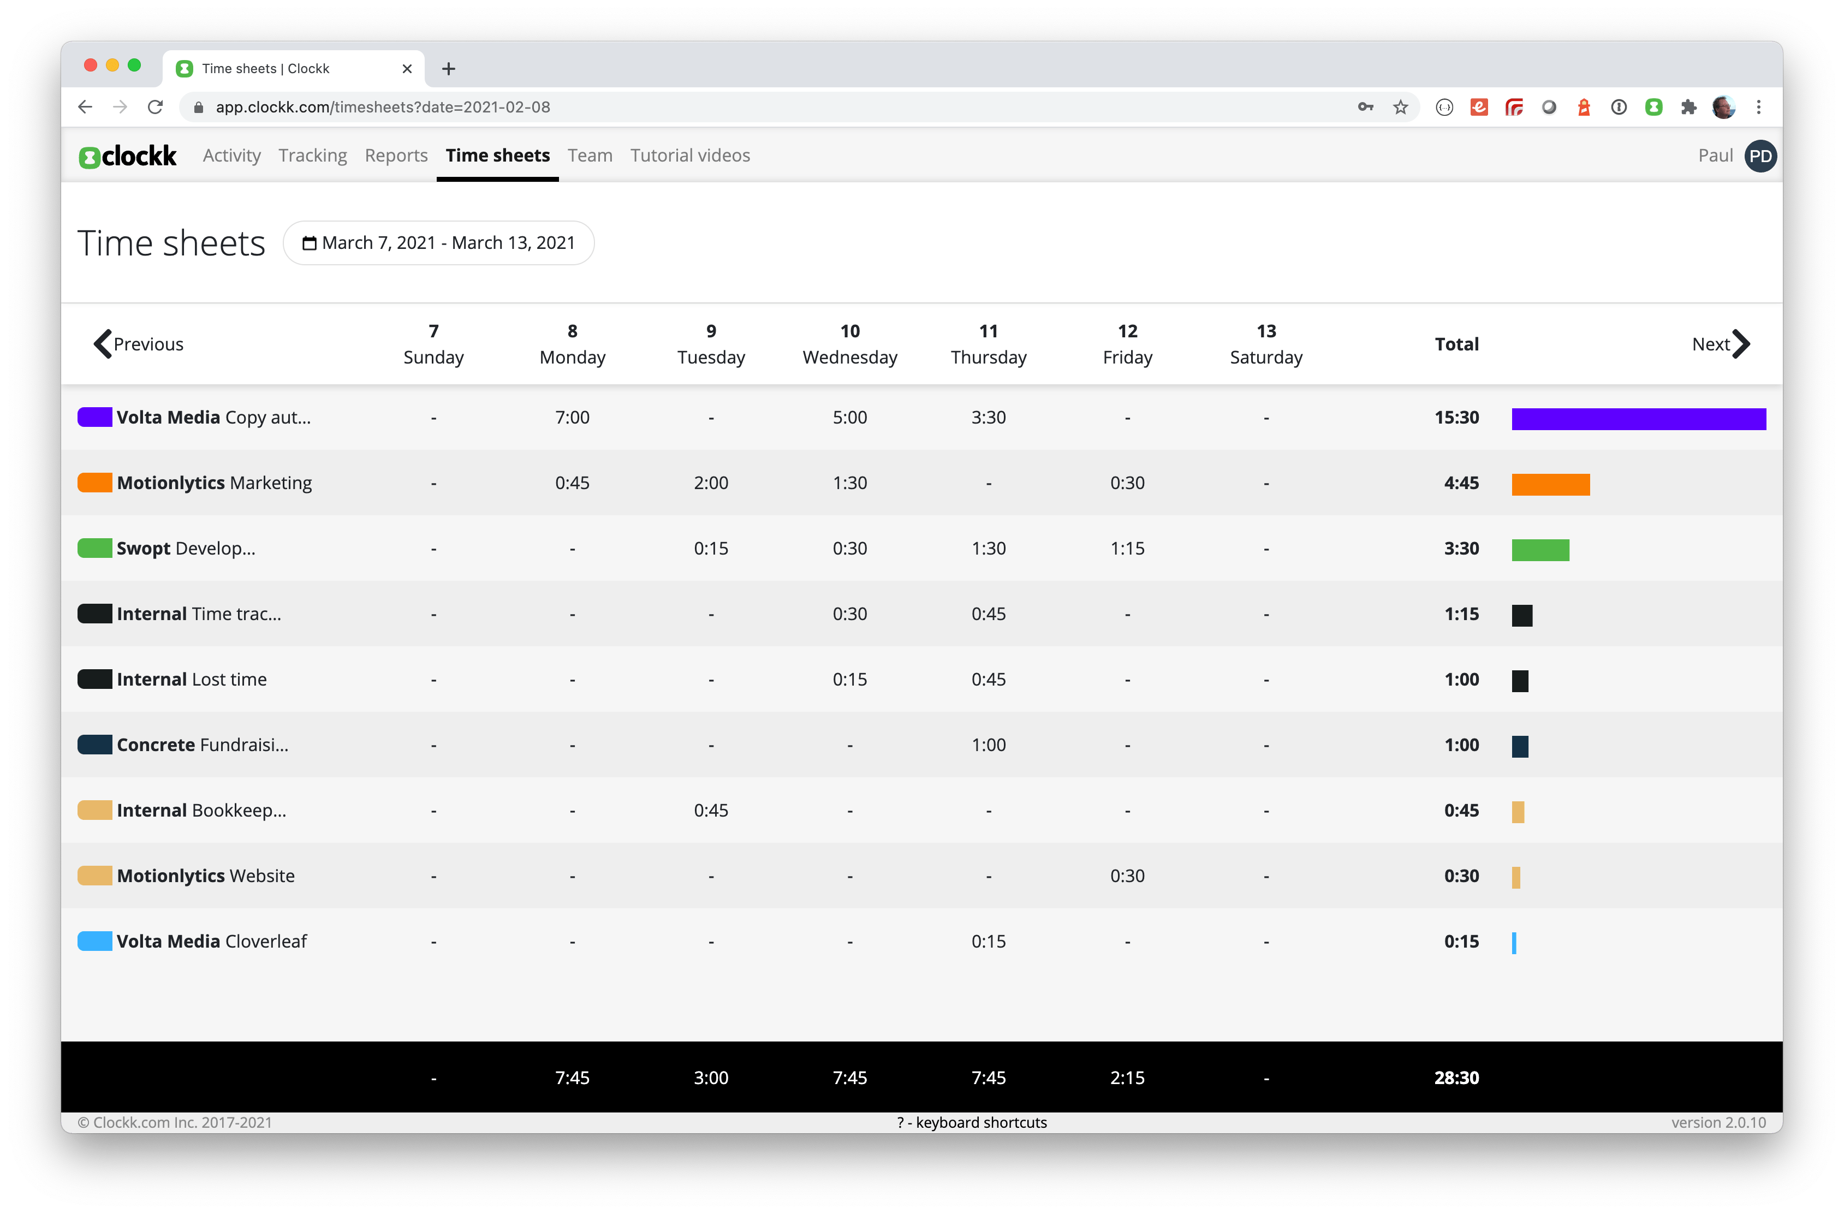The height and width of the screenshot is (1214, 1844).
Task: Close the Time sheets | Clockk tab
Action: coord(407,69)
